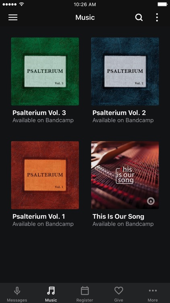Tap the Music note icon
Image resolution: width=170 pixels, height=303 pixels.
tap(51, 290)
